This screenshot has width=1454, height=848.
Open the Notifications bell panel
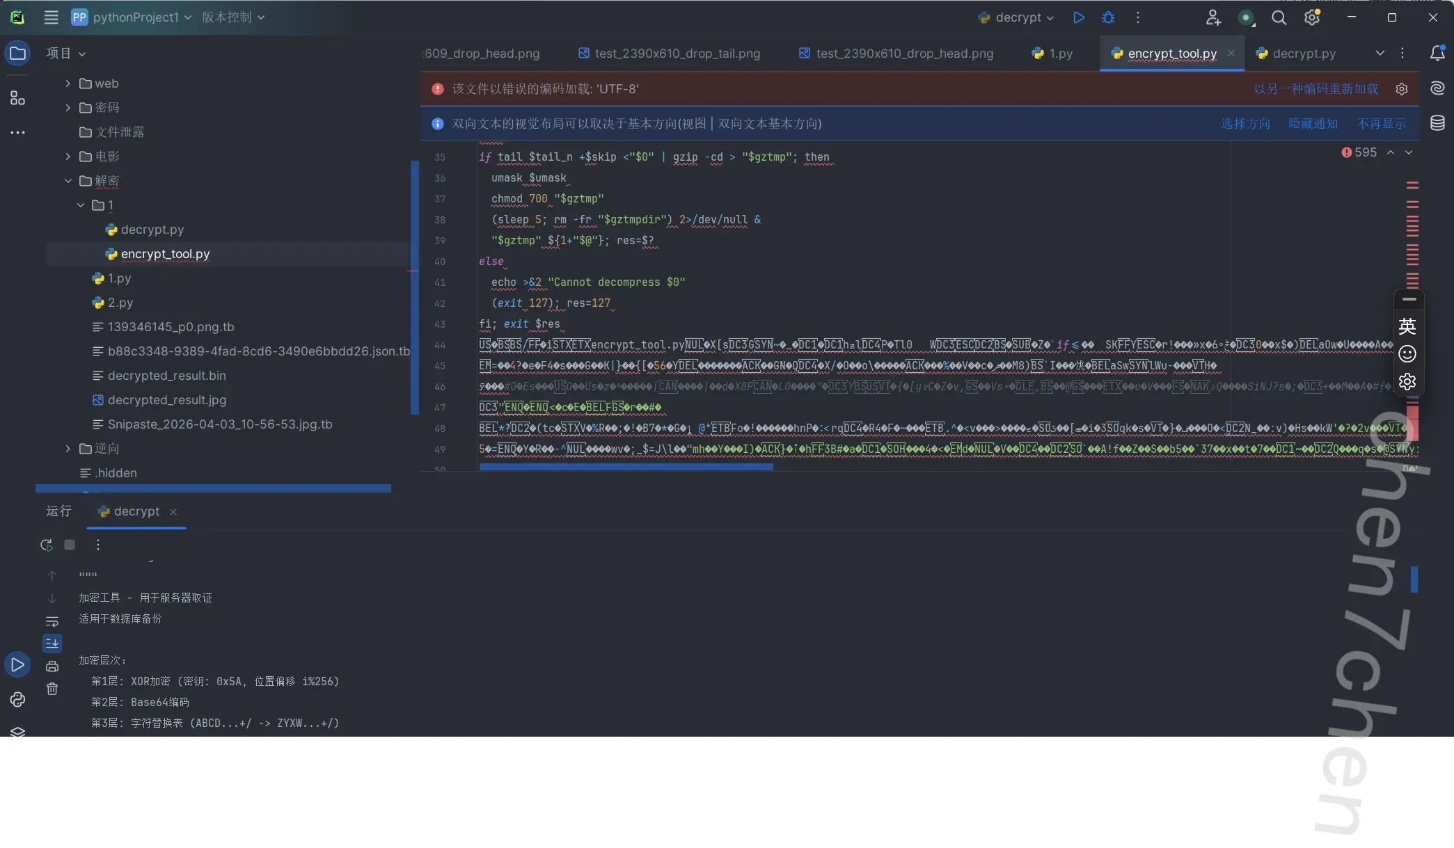pos(1437,53)
